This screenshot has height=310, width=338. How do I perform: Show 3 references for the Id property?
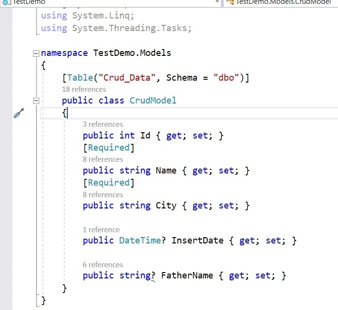(103, 124)
